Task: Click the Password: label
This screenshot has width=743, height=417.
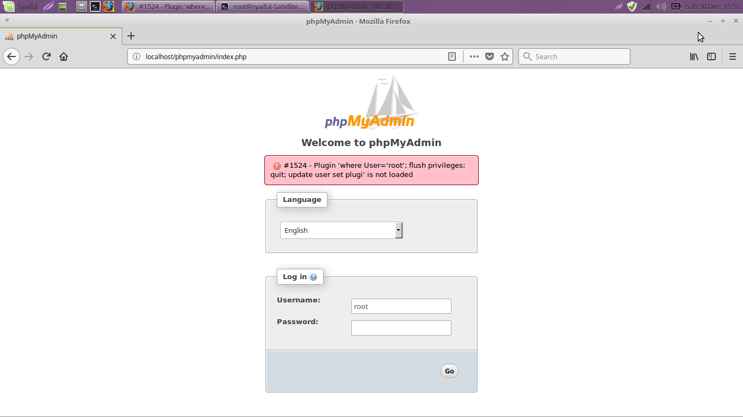Action: coord(298,321)
